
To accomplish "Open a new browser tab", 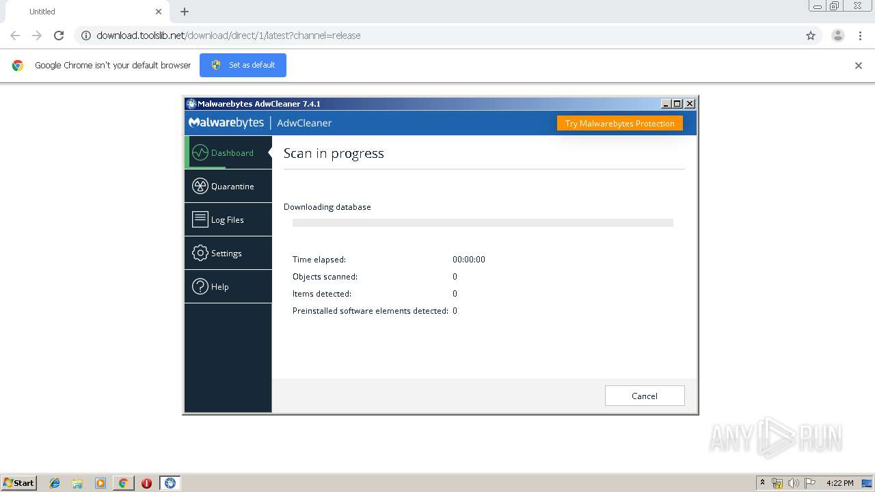I will [185, 12].
